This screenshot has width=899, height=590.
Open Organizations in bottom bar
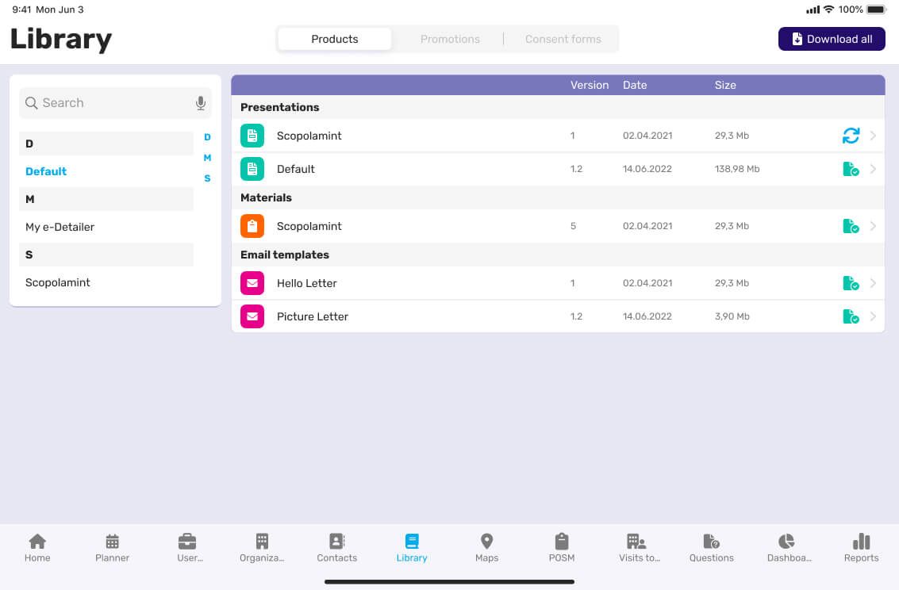click(x=262, y=548)
